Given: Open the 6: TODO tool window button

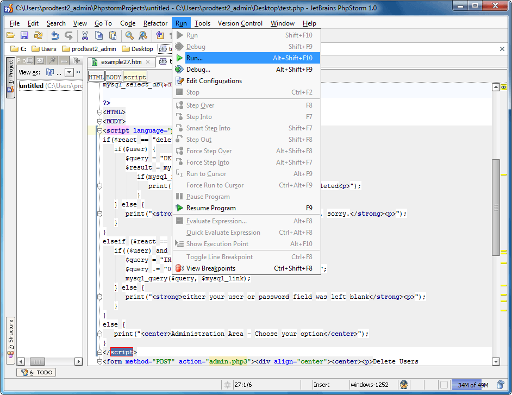Looking at the screenshot, I should coord(36,373).
